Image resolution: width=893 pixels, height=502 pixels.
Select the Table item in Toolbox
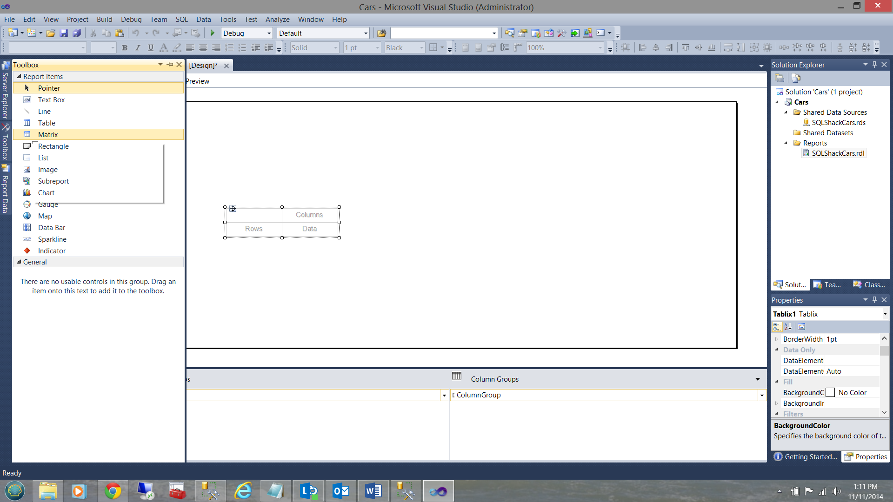click(x=47, y=123)
